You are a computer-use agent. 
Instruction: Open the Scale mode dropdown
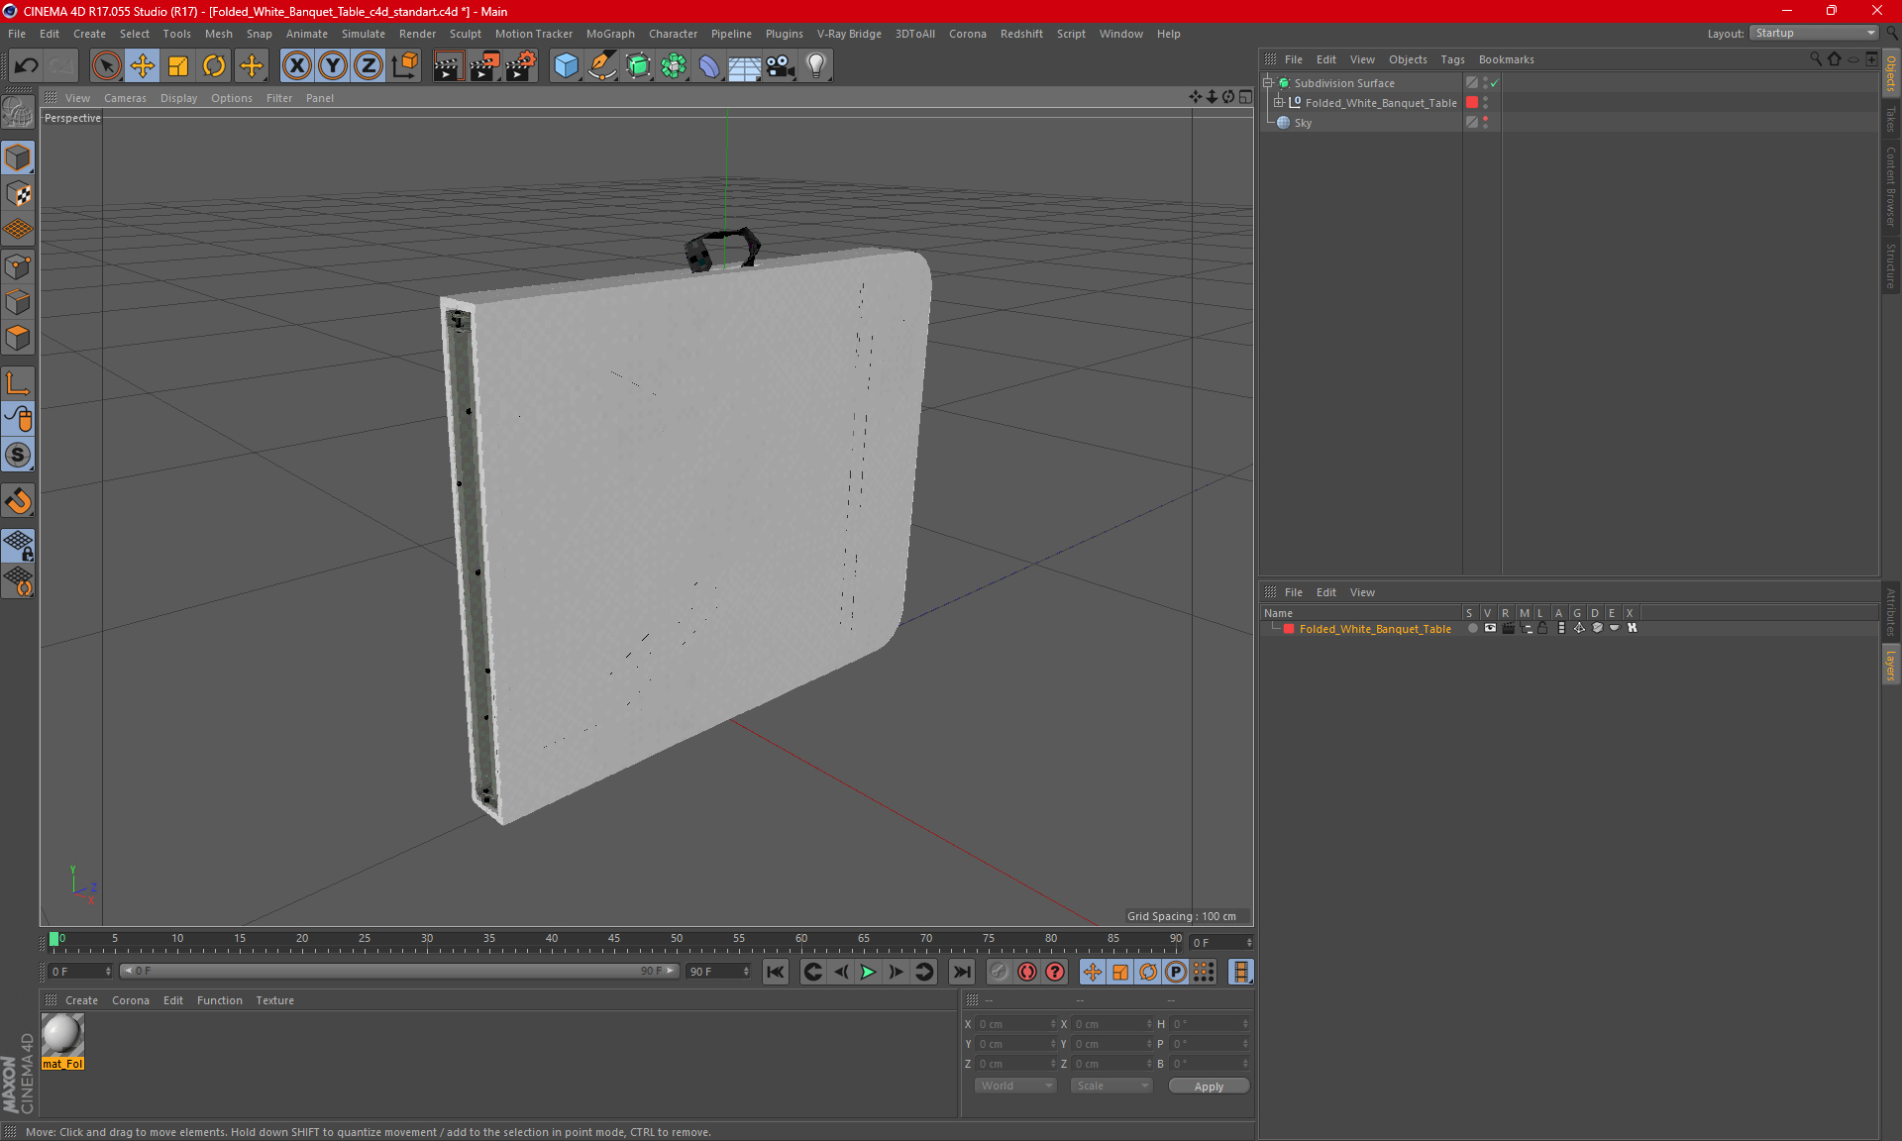click(x=1111, y=1087)
